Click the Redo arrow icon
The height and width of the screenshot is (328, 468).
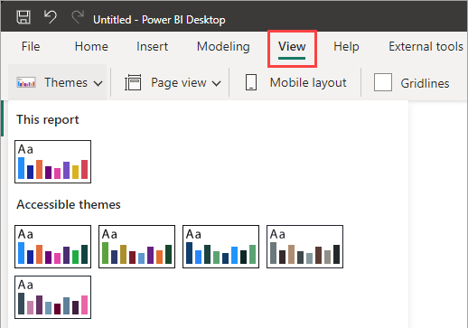click(78, 16)
